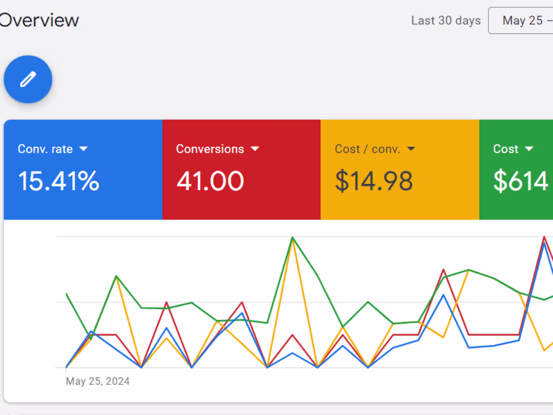The width and height of the screenshot is (553, 415).
Task: Select the Cost / conv. metric card
Action: [x=400, y=169]
